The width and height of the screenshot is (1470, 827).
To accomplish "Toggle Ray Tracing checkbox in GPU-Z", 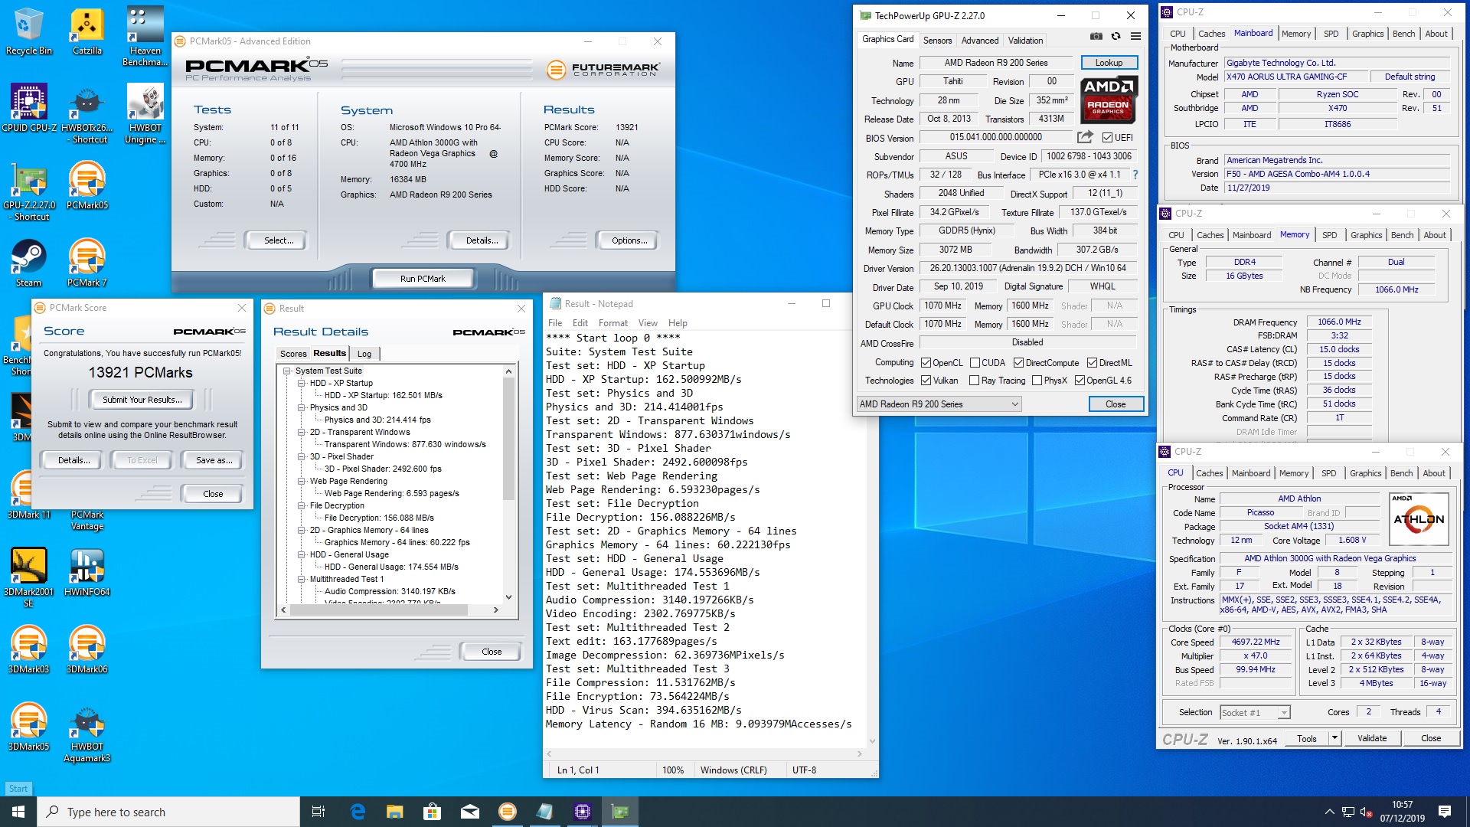I will [974, 381].
